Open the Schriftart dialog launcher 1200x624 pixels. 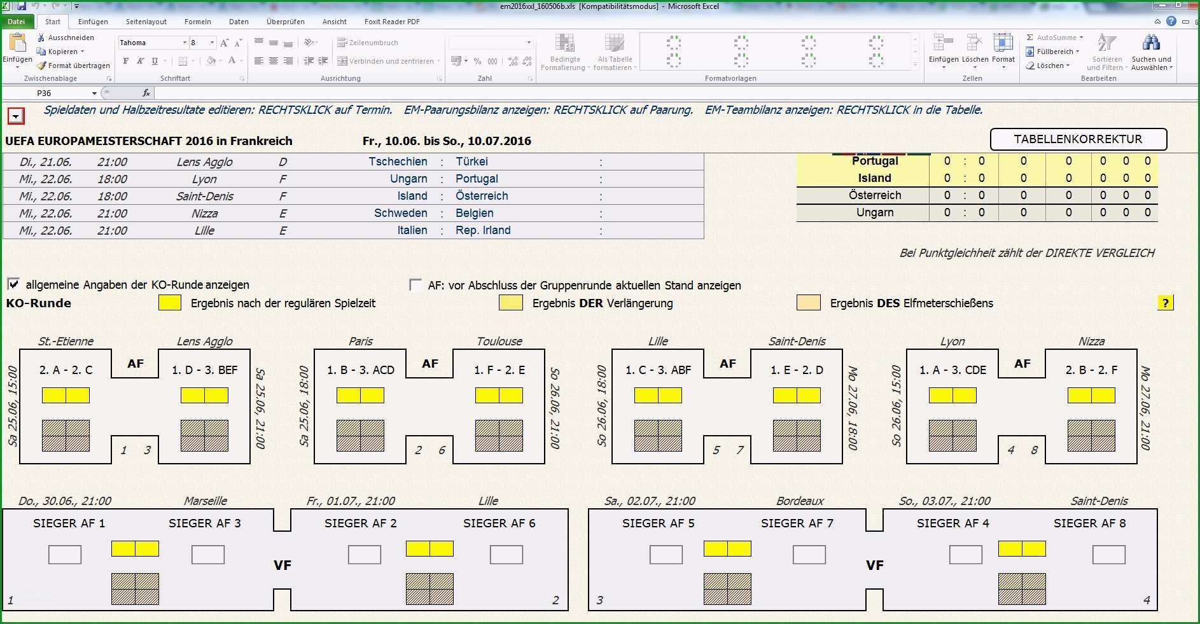(242, 79)
